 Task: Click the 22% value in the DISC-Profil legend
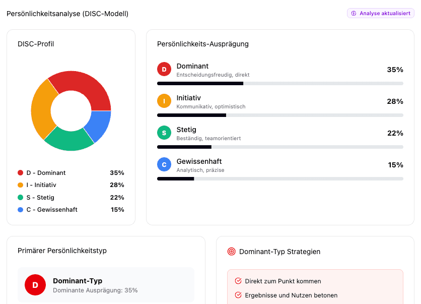click(117, 198)
